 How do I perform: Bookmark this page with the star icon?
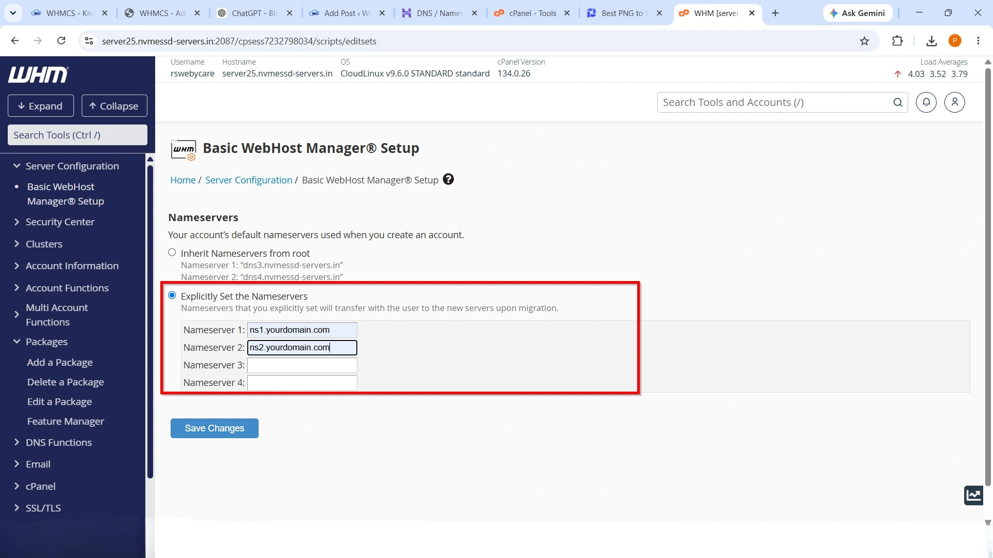pyautogui.click(x=864, y=41)
